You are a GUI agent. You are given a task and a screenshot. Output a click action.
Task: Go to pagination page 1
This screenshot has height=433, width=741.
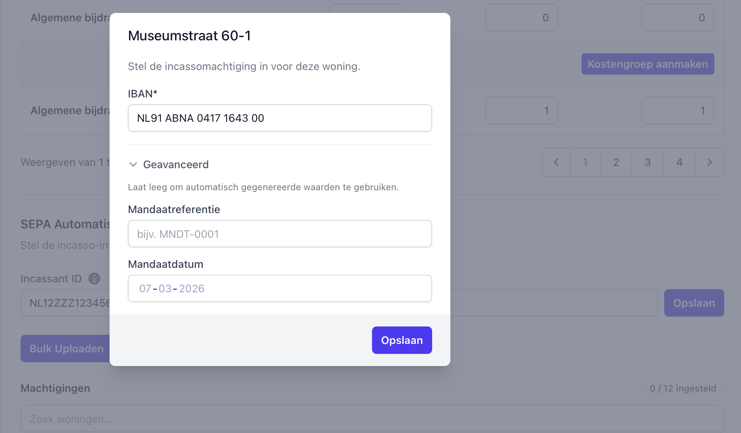click(585, 162)
